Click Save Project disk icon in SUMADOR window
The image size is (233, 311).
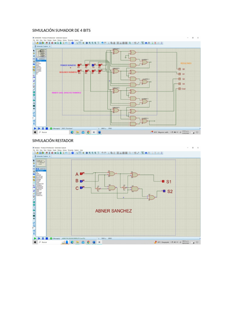coord(40,43)
